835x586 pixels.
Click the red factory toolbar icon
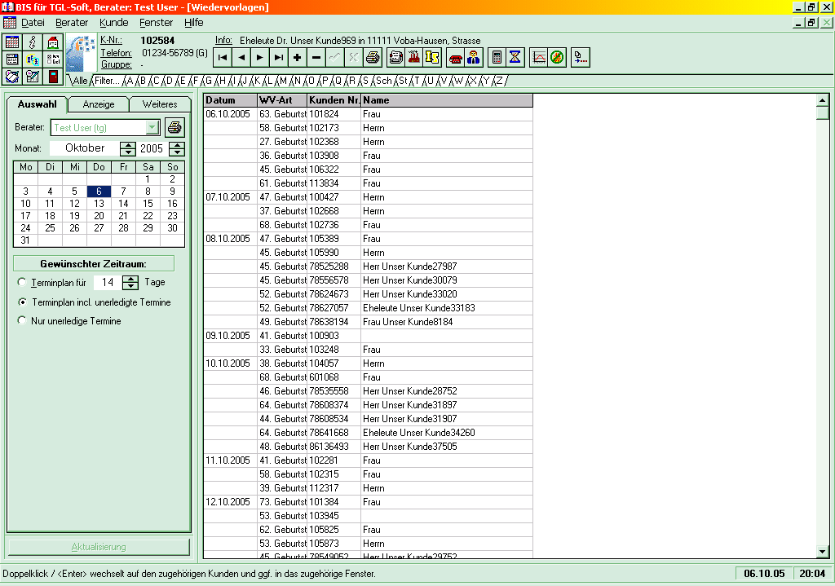click(413, 58)
